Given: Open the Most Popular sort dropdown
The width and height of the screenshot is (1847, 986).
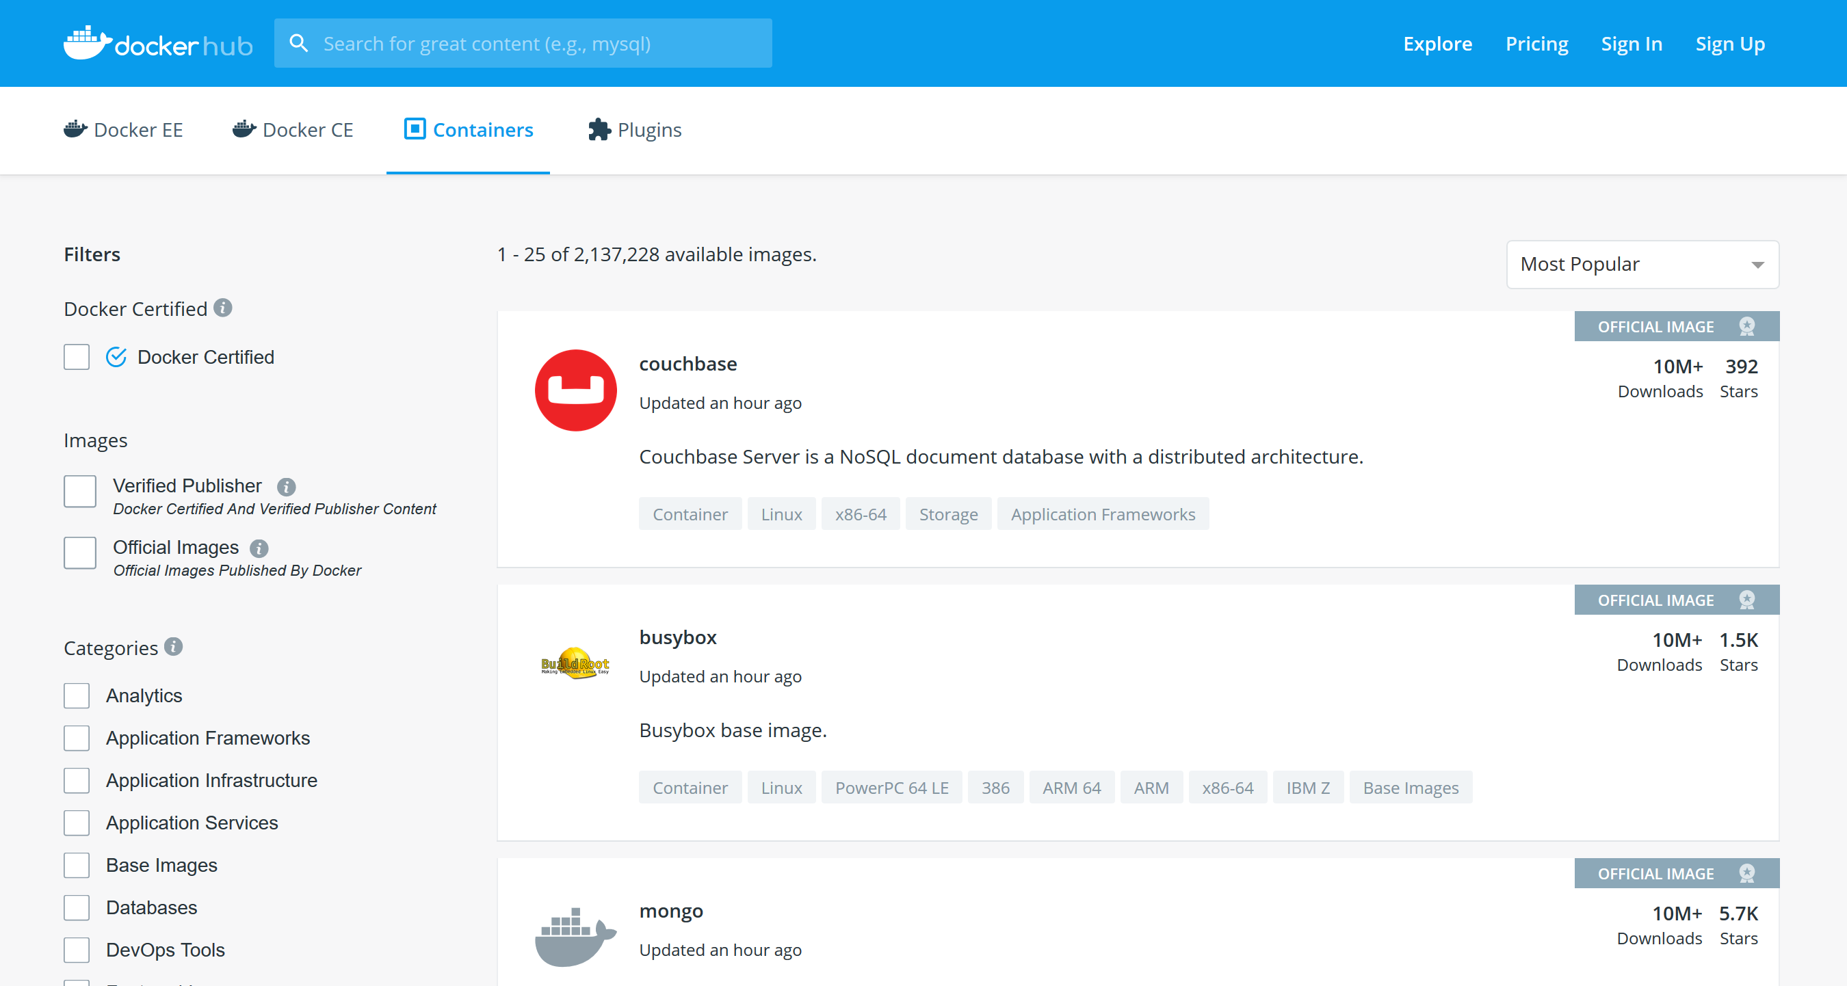Looking at the screenshot, I should (1642, 265).
